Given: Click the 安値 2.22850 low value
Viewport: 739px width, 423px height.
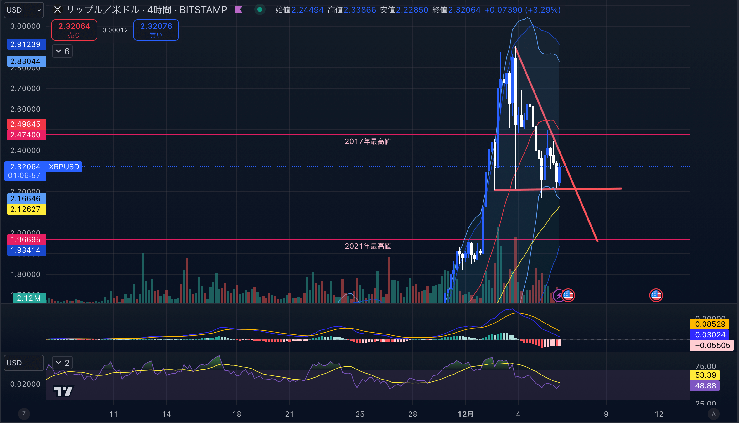Looking at the screenshot, I should (404, 10).
